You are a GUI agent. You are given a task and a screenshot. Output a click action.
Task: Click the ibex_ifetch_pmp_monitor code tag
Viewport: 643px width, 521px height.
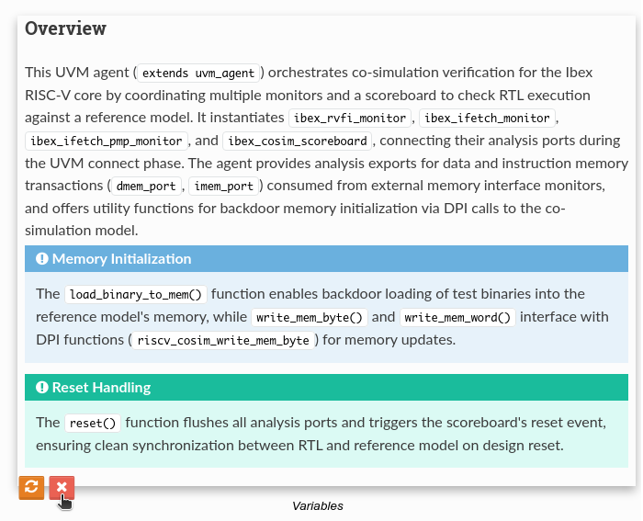[107, 142]
